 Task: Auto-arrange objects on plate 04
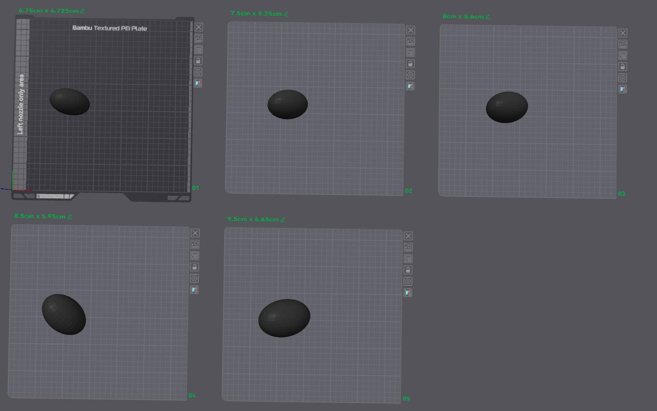195,256
